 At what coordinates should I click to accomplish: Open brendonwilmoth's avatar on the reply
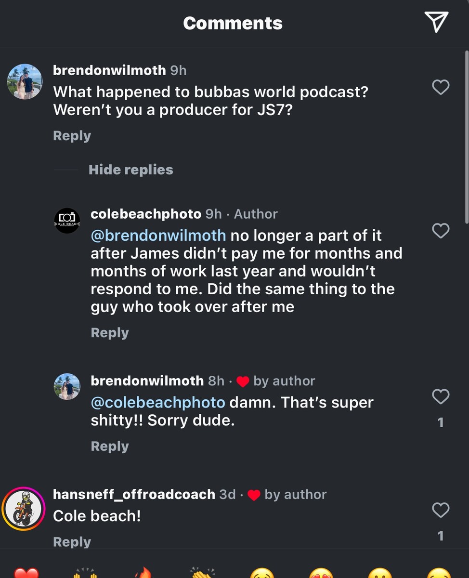[x=67, y=386]
